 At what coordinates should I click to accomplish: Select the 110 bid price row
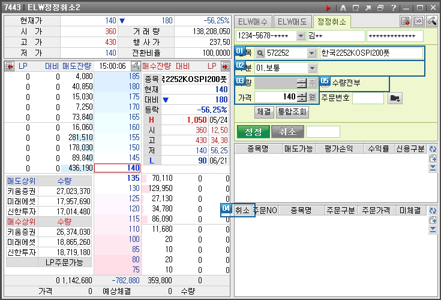117,229
